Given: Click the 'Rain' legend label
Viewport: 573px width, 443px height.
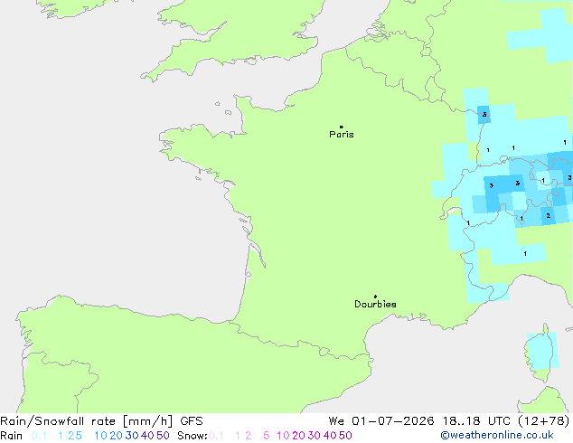Looking at the screenshot, I should (12, 436).
